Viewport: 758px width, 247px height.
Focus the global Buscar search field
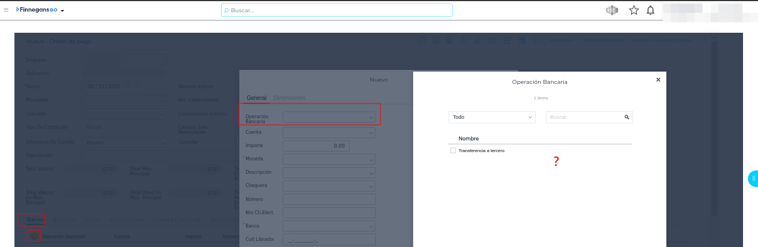[x=337, y=10]
